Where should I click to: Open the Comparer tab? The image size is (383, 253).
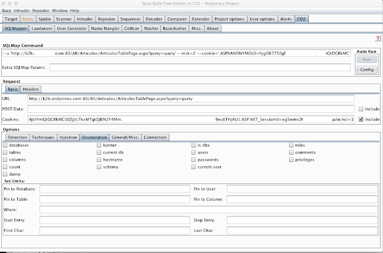177,19
